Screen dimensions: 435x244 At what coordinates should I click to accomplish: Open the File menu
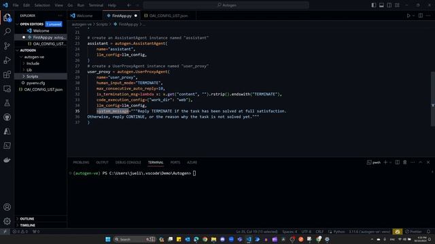[x=16, y=5]
